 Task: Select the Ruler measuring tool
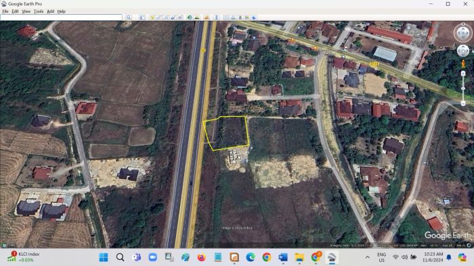[x=217, y=18]
